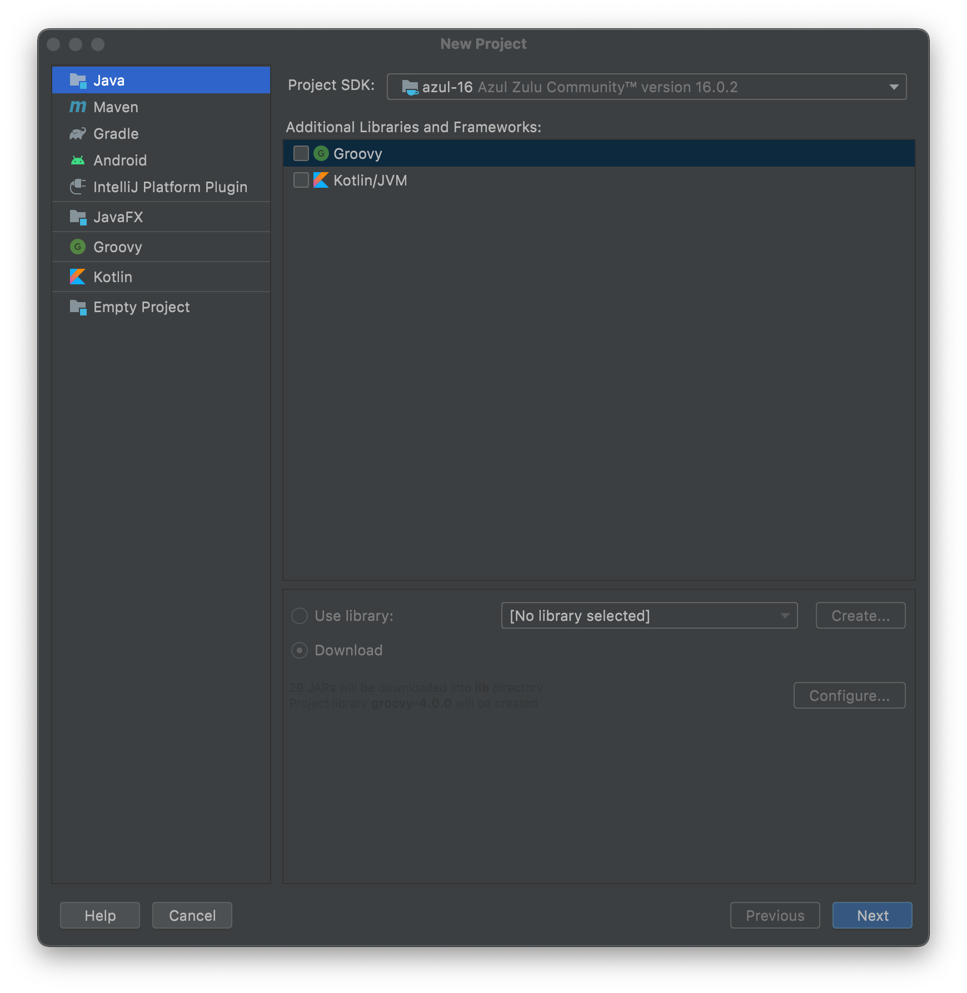Click the Kotlin label in sidebar
The width and height of the screenshot is (967, 993).
tap(113, 277)
